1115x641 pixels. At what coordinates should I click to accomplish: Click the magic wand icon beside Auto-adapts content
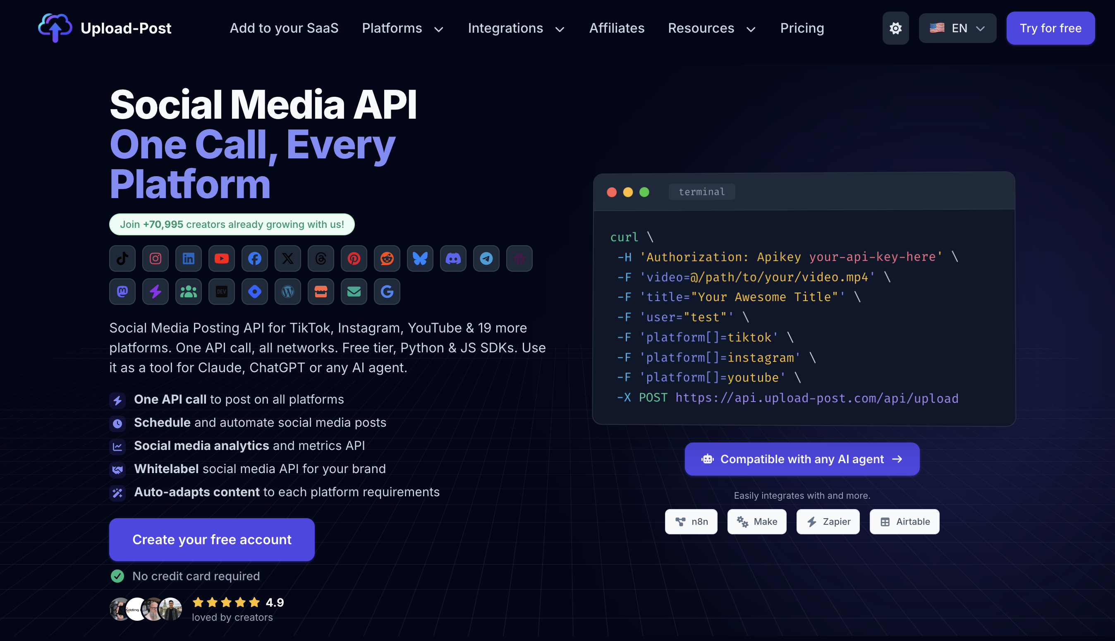pos(117,493)
